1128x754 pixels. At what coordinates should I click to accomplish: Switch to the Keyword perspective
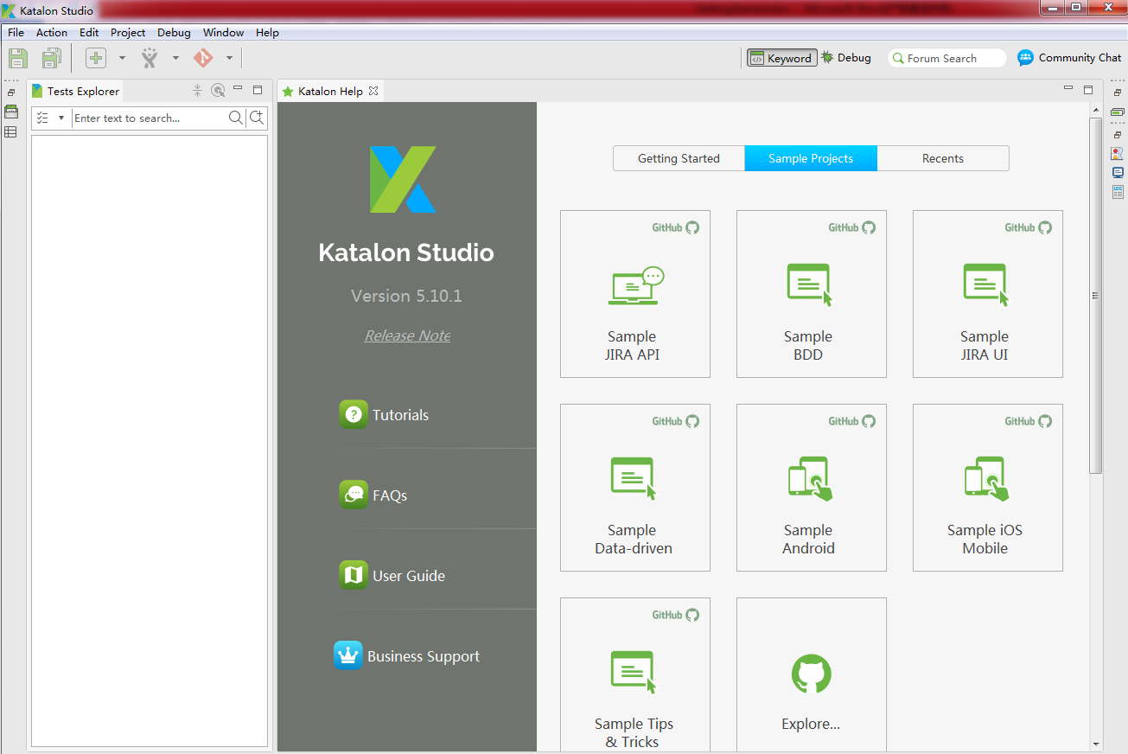[781, 58]
